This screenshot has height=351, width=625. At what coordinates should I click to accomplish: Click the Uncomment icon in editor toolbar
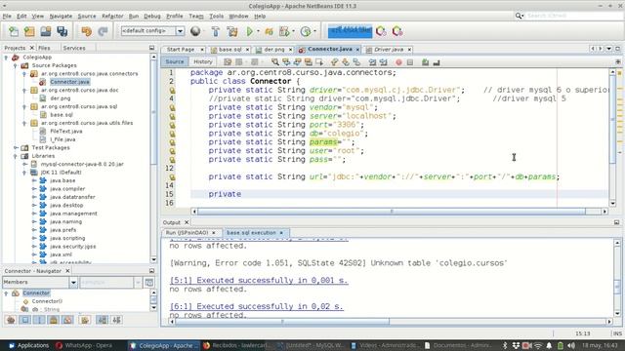tap(437, 62)
